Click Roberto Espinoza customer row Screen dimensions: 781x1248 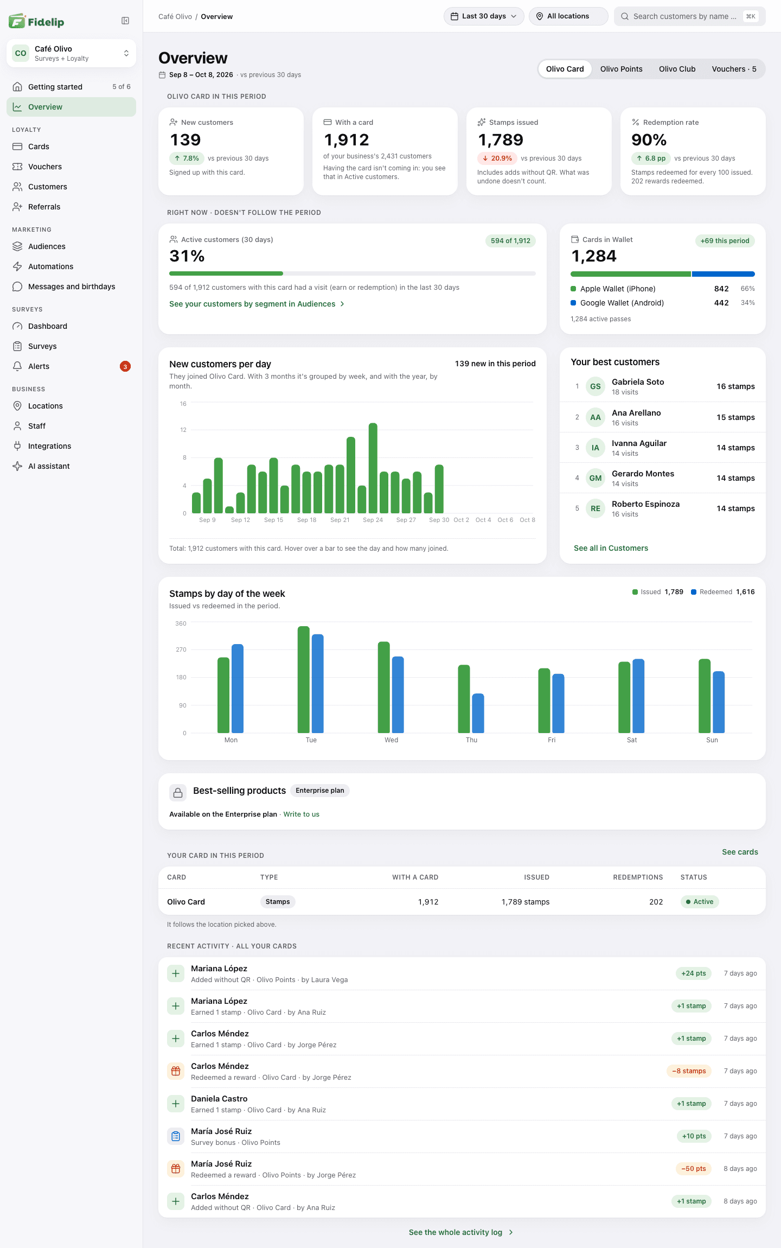(663, 508)
